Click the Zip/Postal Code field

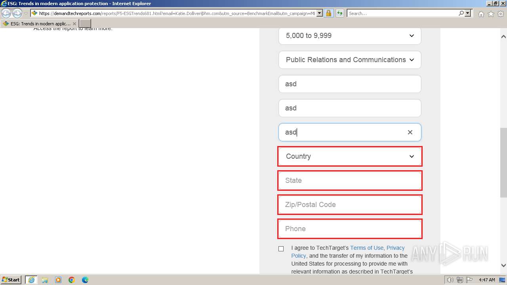click(x=350, y=205)
